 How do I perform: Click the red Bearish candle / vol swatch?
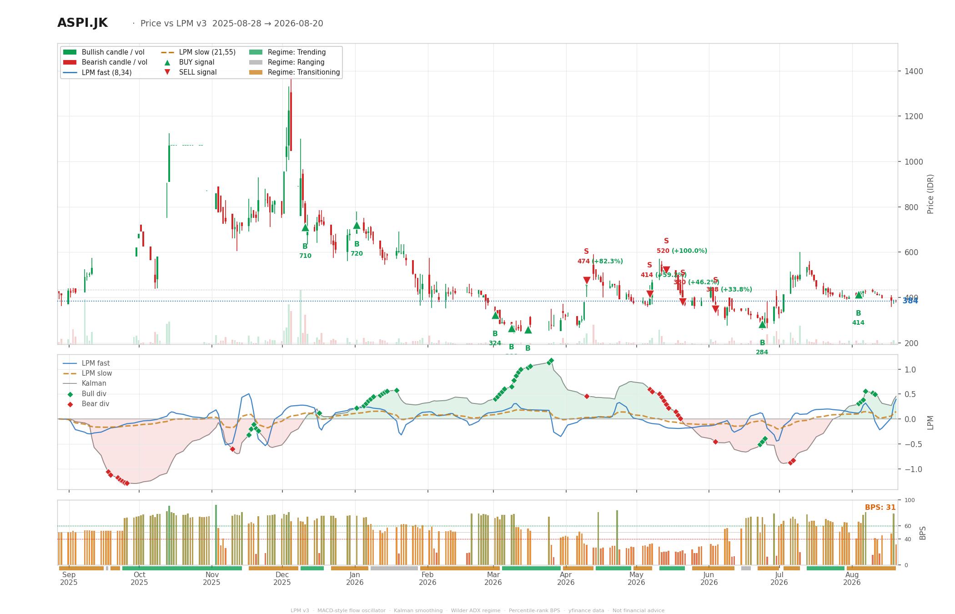click(x=70, y=62)
